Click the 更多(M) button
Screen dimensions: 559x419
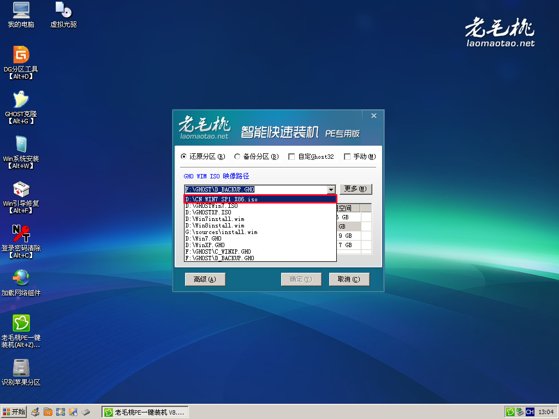point(355,189)
